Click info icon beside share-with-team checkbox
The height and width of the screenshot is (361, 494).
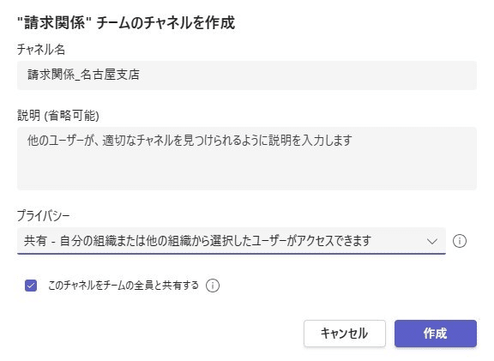213,286
